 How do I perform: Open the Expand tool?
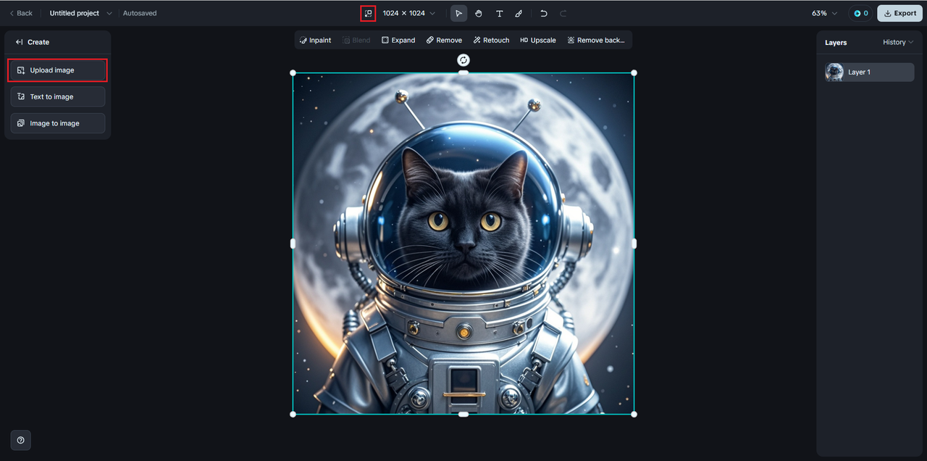click(x=398, y=40)
